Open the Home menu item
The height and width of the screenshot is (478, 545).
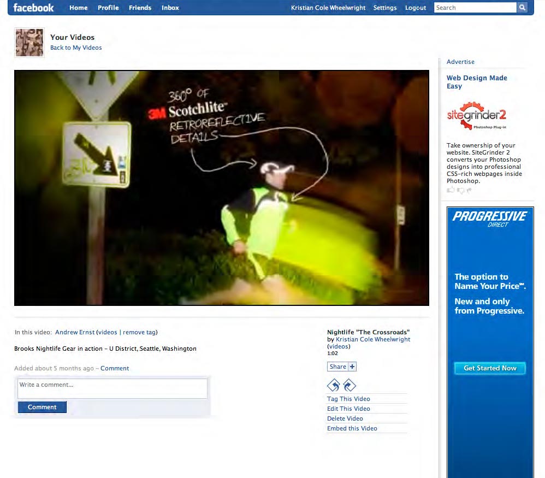(79, 8)
